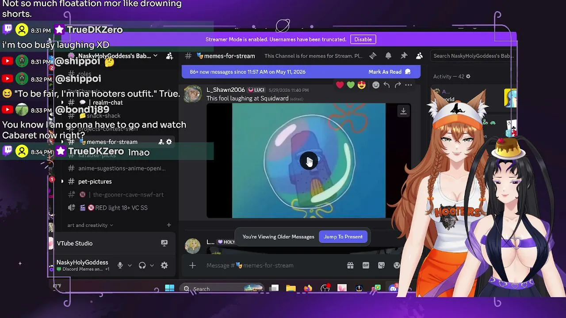The image size is (566, 318).
Task: Open microphone input options arrow
Action: (x=130, y=265)
